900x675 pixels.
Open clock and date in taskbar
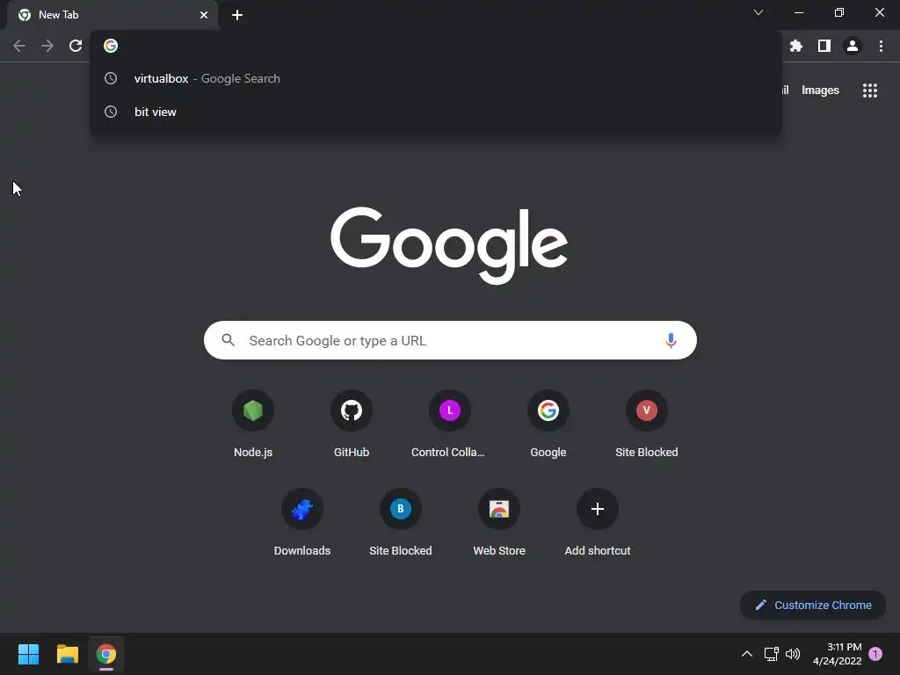[838, 654]
